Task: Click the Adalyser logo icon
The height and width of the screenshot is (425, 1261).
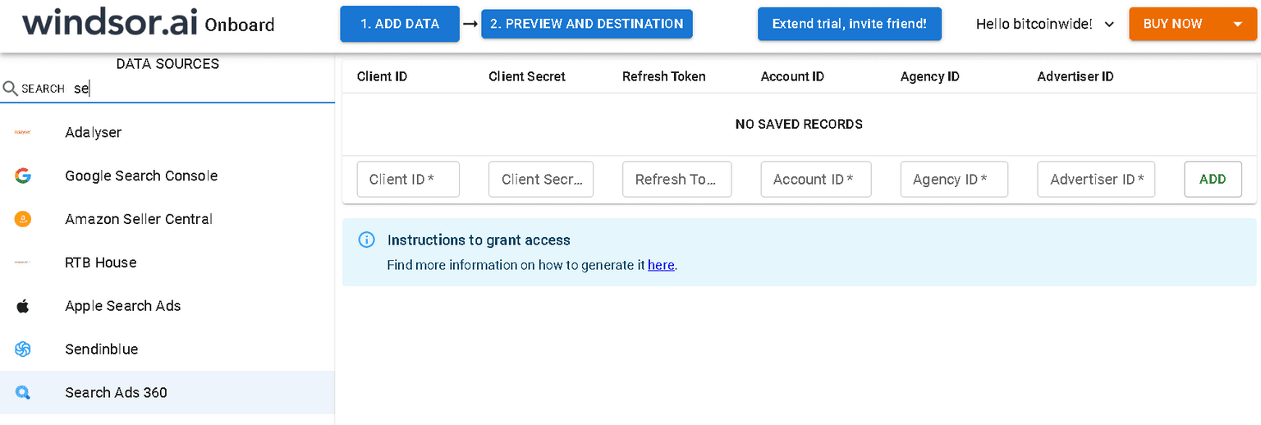Action: point(23,132)
